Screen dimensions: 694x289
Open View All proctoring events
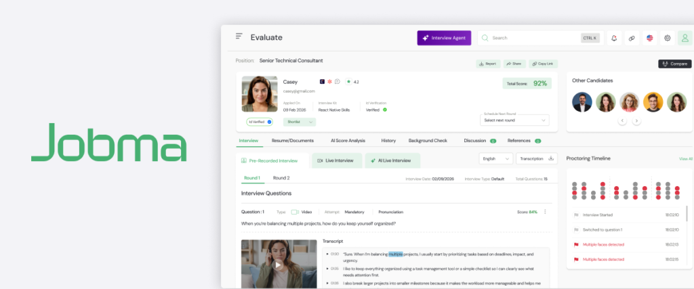click(x=686, y=158)
